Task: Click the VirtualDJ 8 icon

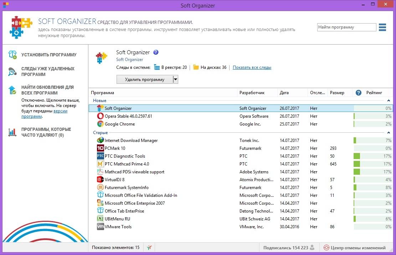Action: tap(100, 179)
